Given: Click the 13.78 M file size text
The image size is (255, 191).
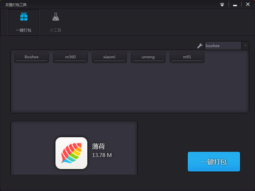Looking at the screenshot, I should 102,155.
